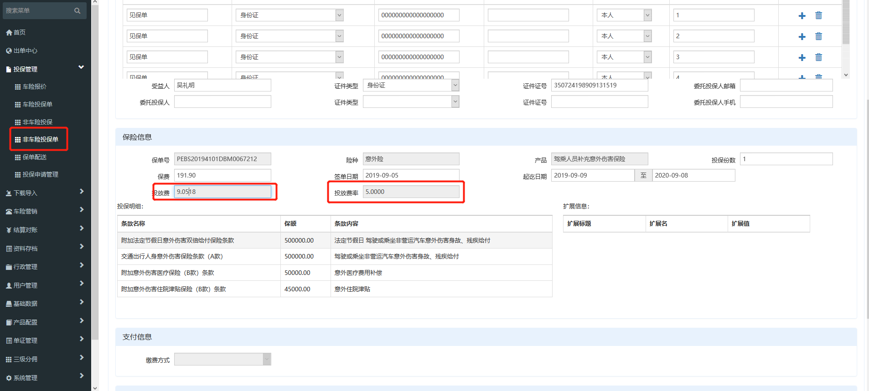Open the 投保申请管理 submenu item
The image size is (869, 391).
(x=41, y=174)
